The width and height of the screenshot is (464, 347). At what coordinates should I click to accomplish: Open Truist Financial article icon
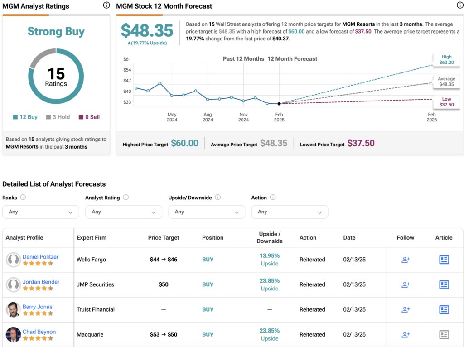tap(444, 309)
